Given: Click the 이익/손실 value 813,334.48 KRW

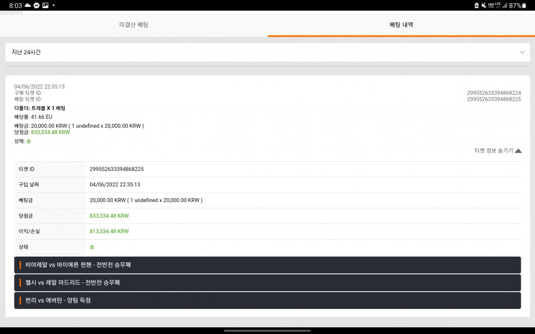Looking at the screenshot, I should point(109,231).
